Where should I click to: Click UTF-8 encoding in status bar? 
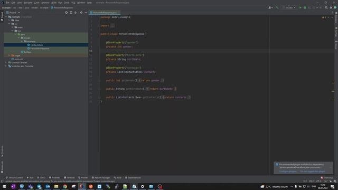pyautogui.click(x=318, y=182)
